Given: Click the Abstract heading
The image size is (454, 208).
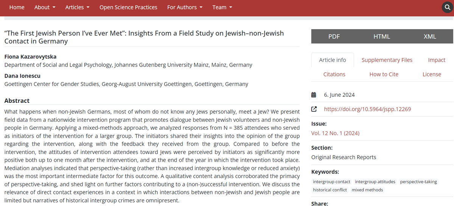Looking at the screenshot, I should point(17,101).
